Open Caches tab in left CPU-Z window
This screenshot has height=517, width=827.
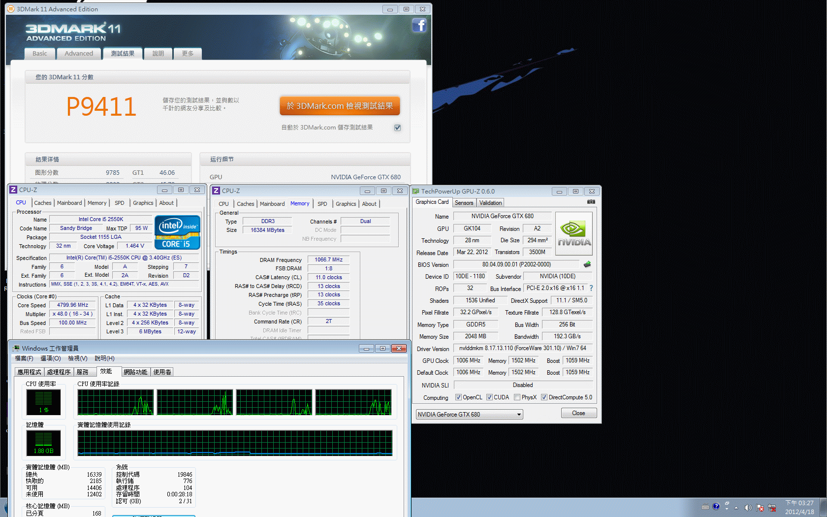[43, 203]
